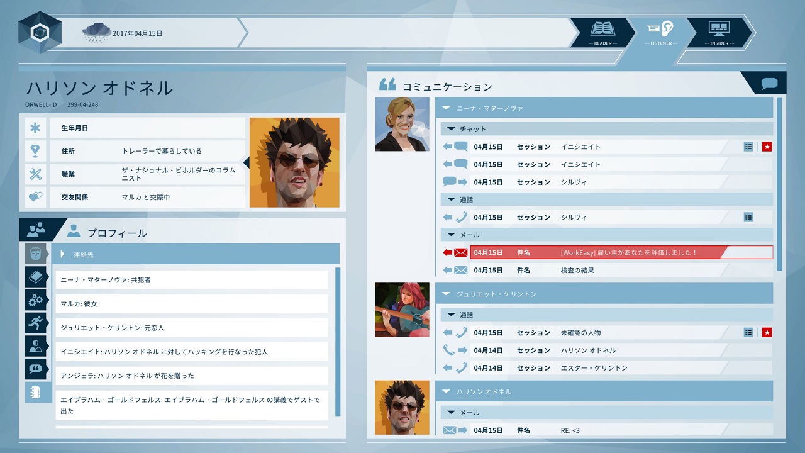Collapse the ニーナ・マターノヴァ communication group
Viewport: 805px width, 453px height.
(446, 108)
